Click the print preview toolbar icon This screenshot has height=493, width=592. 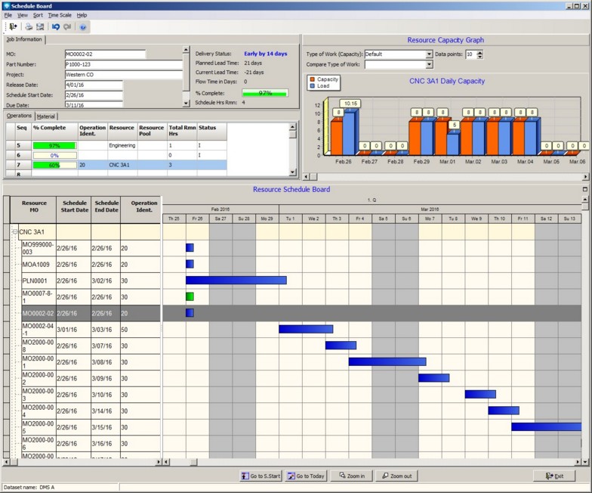tap(40, 26)
